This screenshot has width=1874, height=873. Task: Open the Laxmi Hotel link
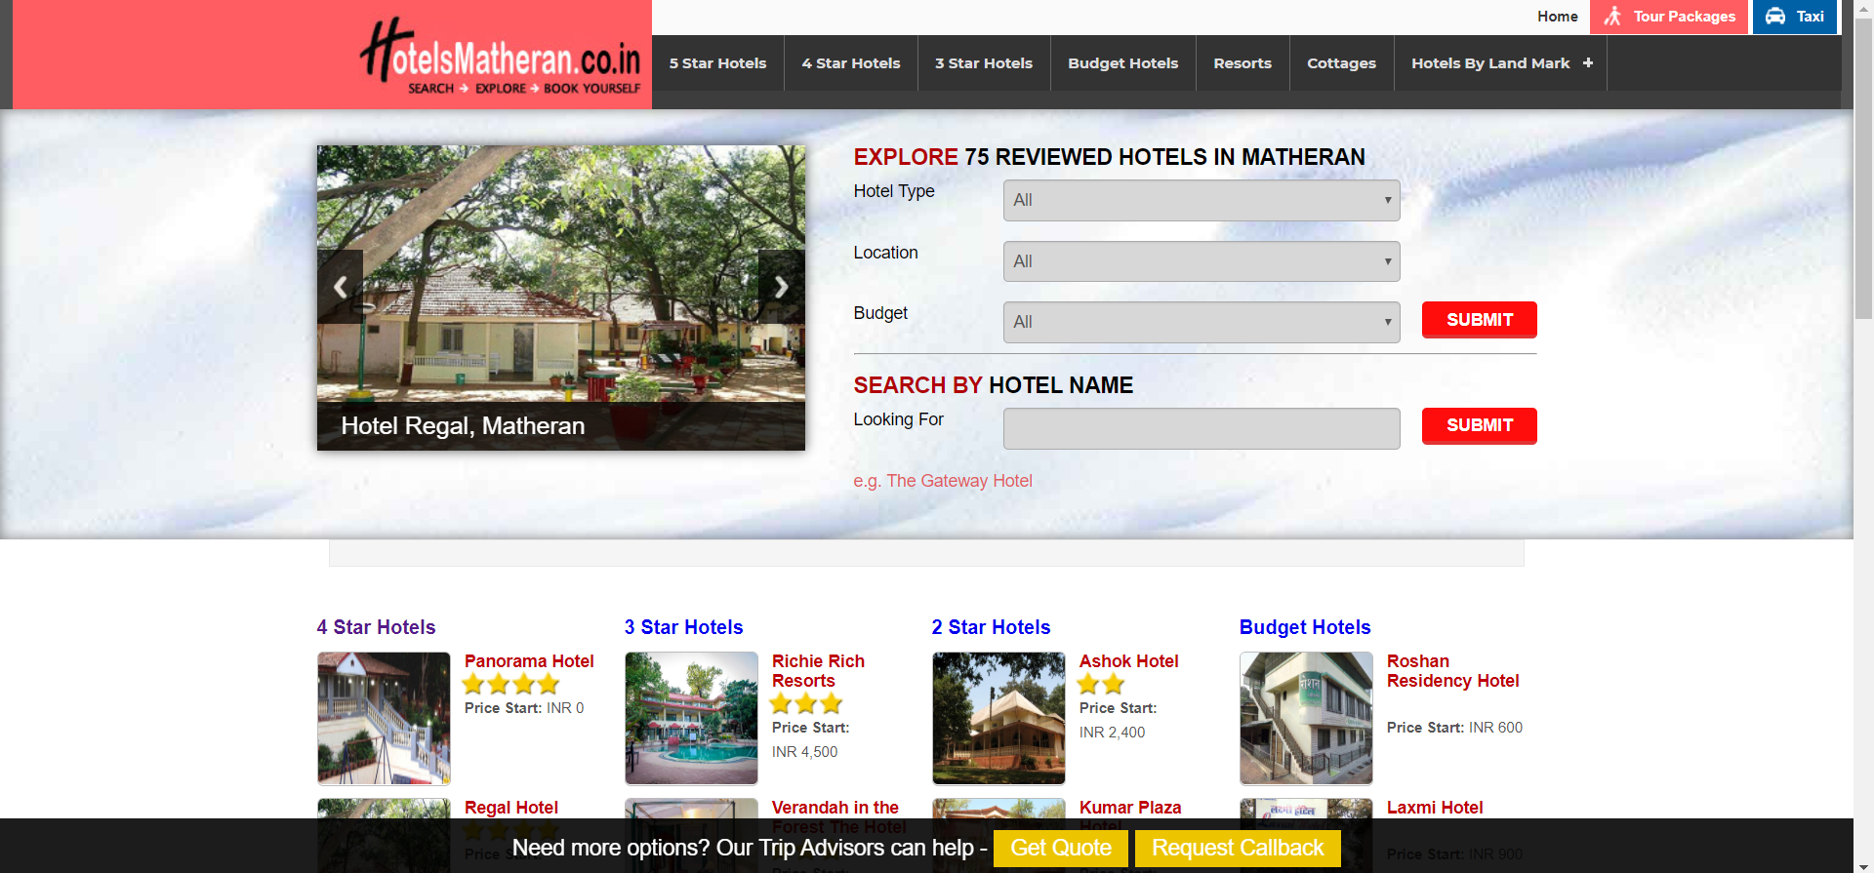[1435, 808]
